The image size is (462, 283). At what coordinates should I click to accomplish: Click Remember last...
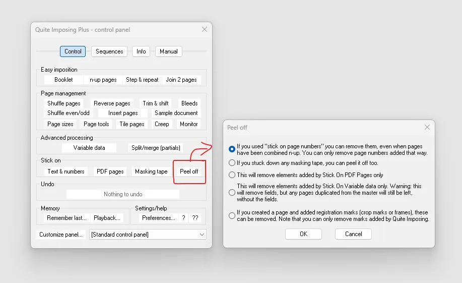[67, 218]
